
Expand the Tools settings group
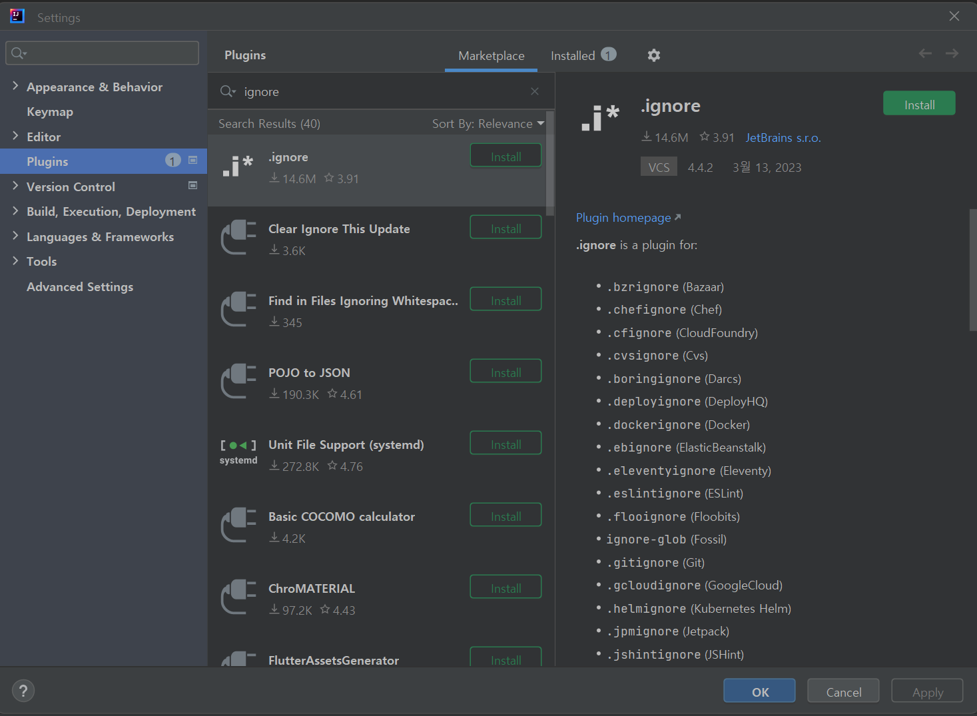(15, 260)
